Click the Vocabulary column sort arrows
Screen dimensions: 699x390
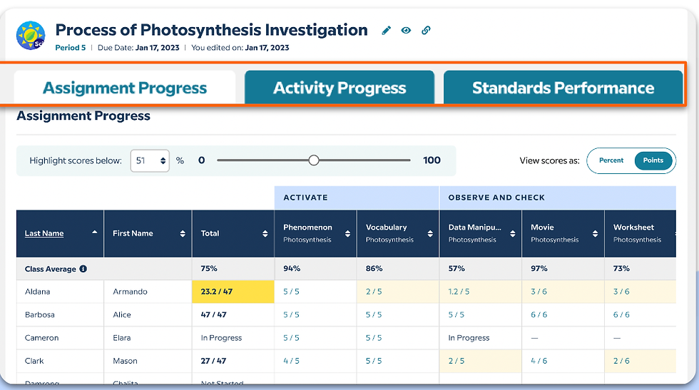[x=430, y=234]
